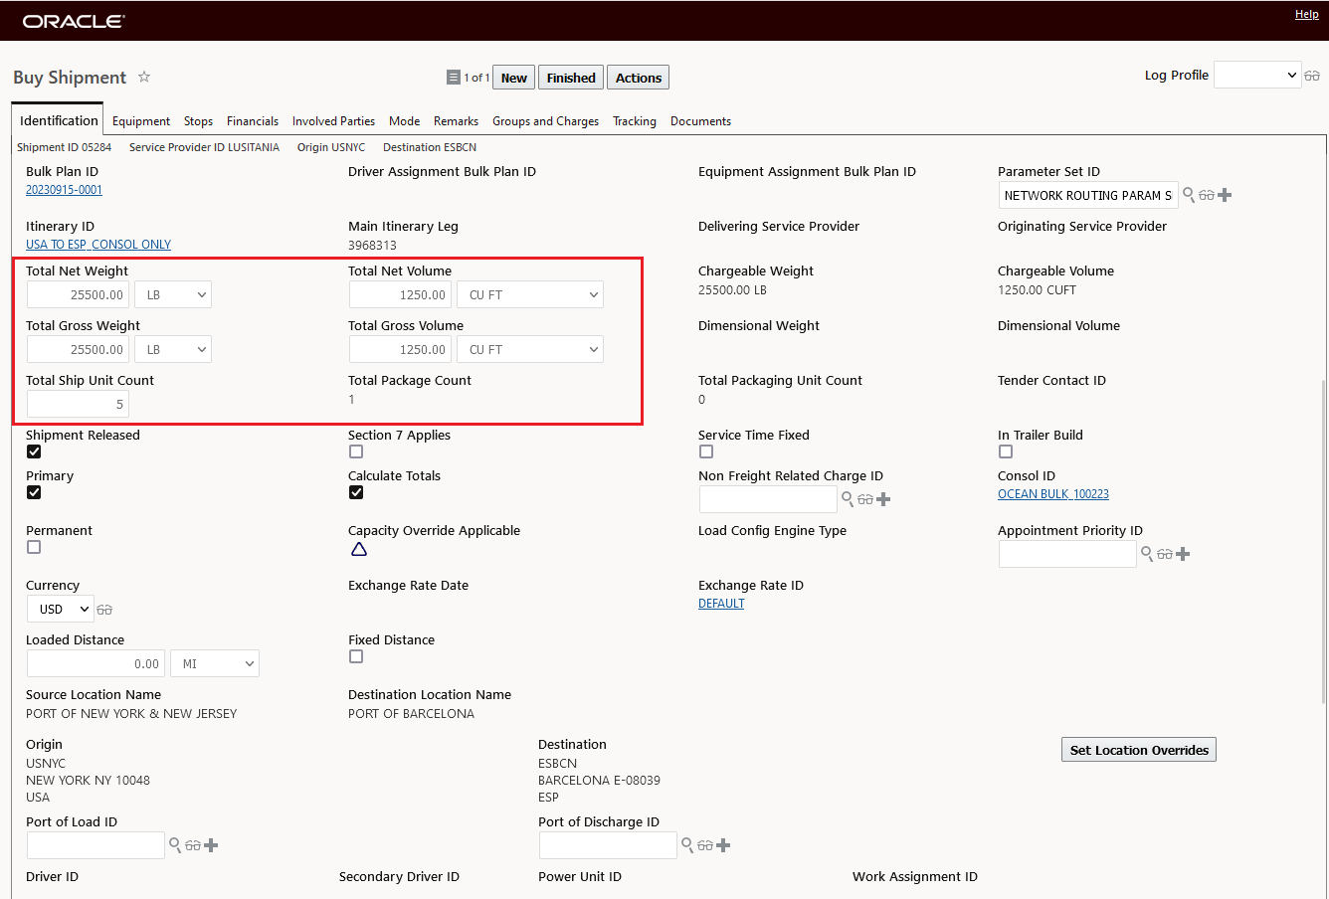Open Bulk Plan ID 20230915-0001 link

(x=64, y=190)
